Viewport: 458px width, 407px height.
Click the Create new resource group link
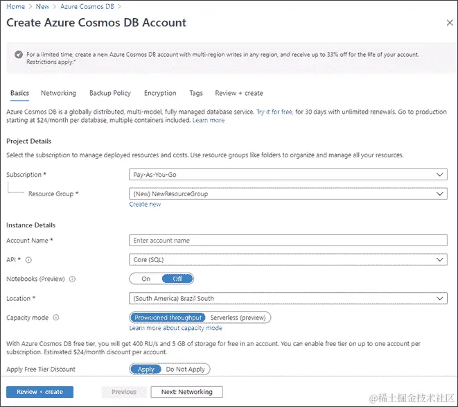(145, 205)
